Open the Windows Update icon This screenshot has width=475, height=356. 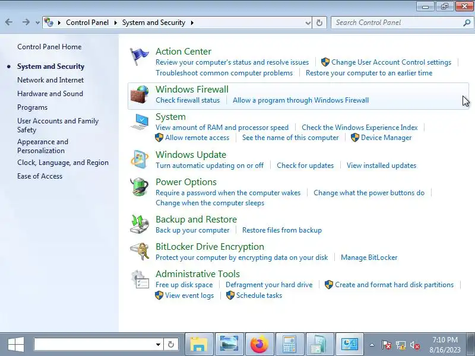tap(140, 159)
